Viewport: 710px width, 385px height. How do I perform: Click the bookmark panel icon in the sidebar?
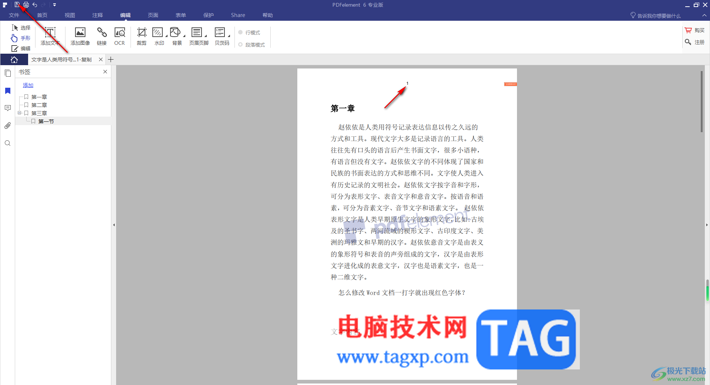point(7,91)
